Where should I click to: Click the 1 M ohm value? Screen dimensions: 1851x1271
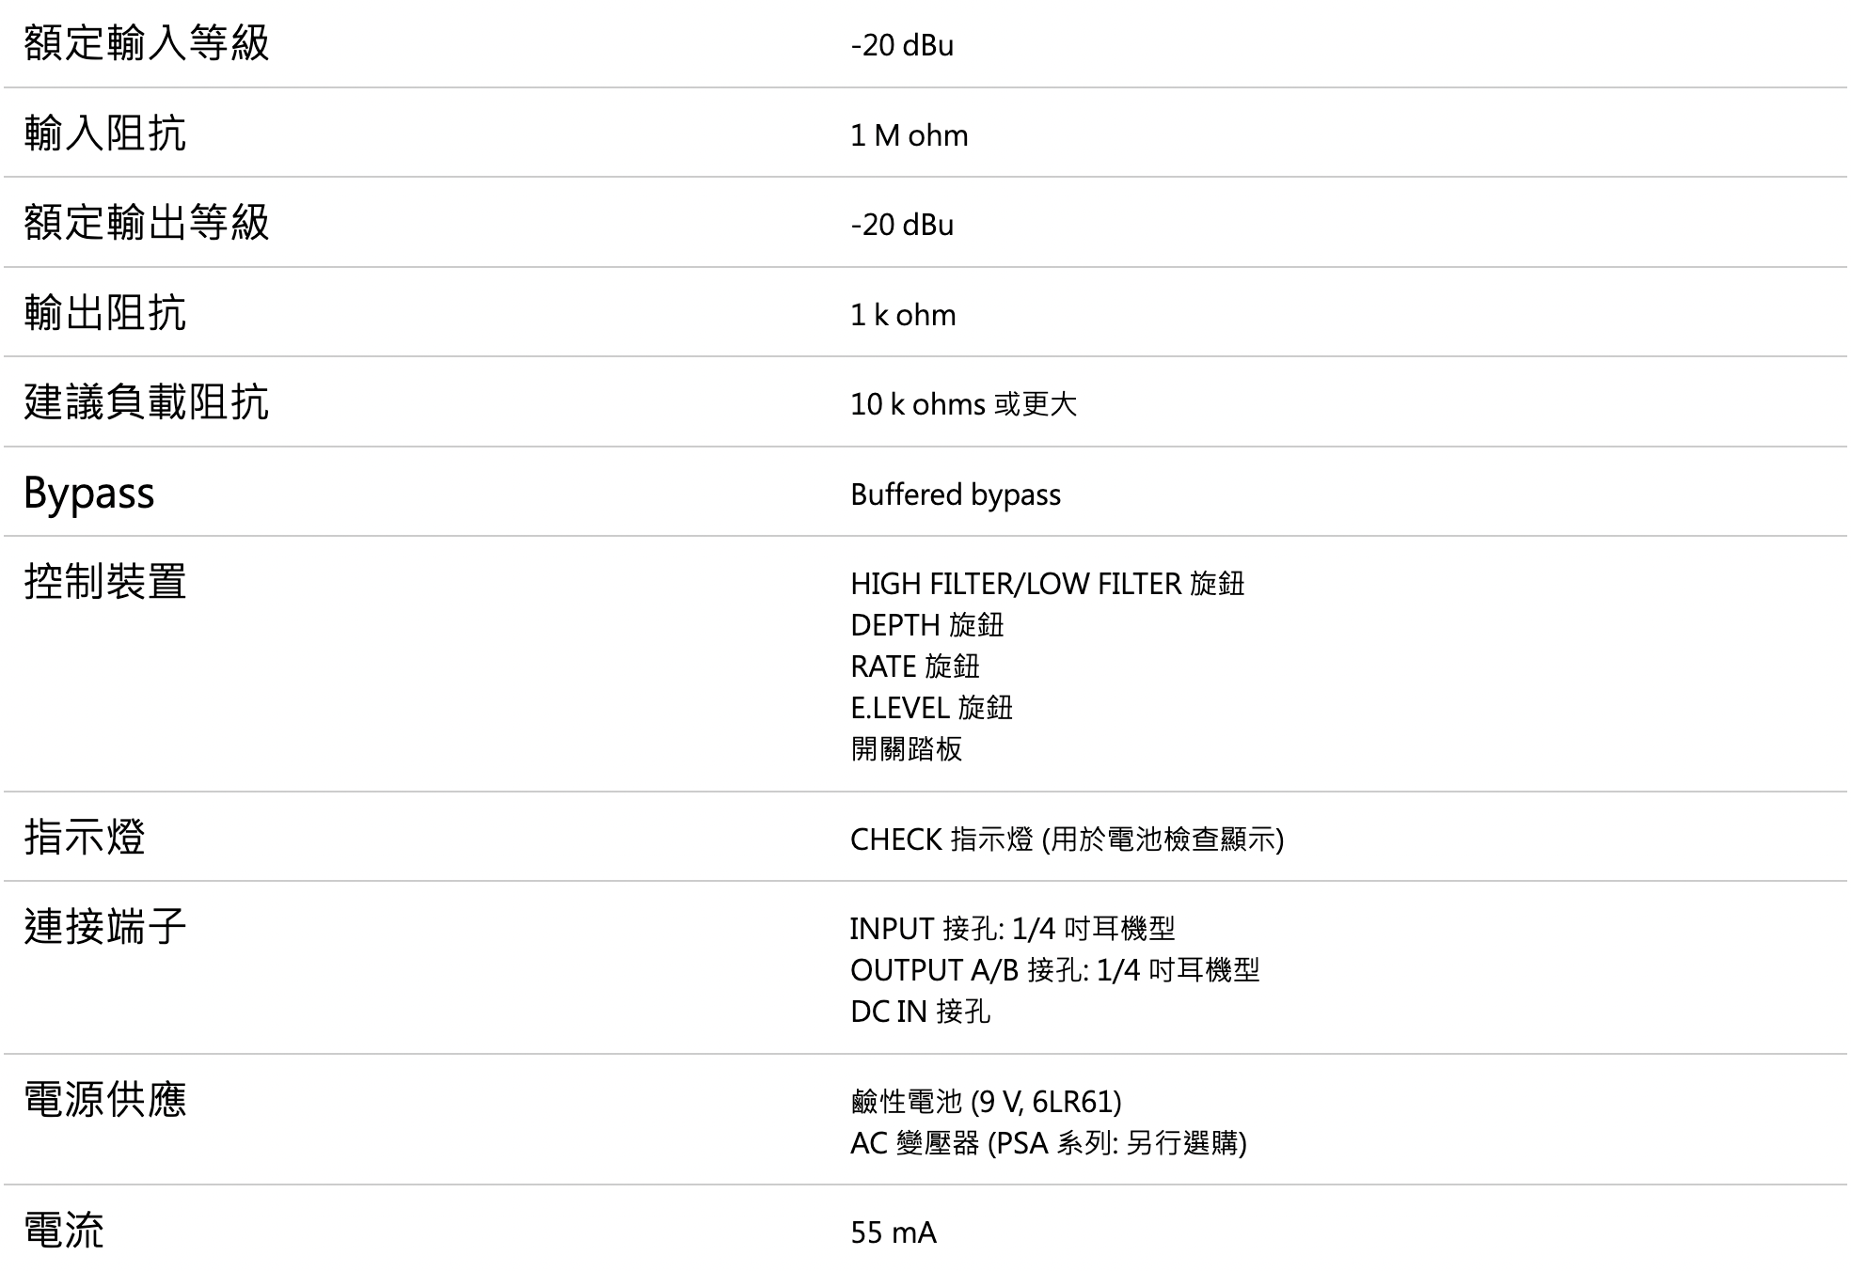(910, 135)
